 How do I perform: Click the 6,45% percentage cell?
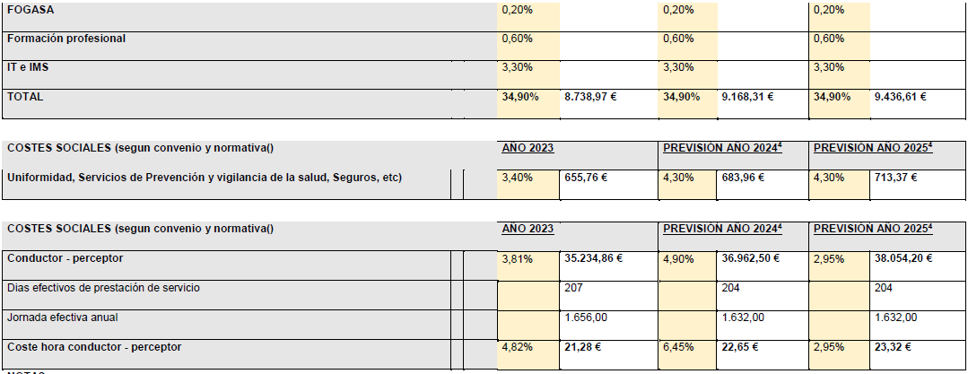coord(687,354)
